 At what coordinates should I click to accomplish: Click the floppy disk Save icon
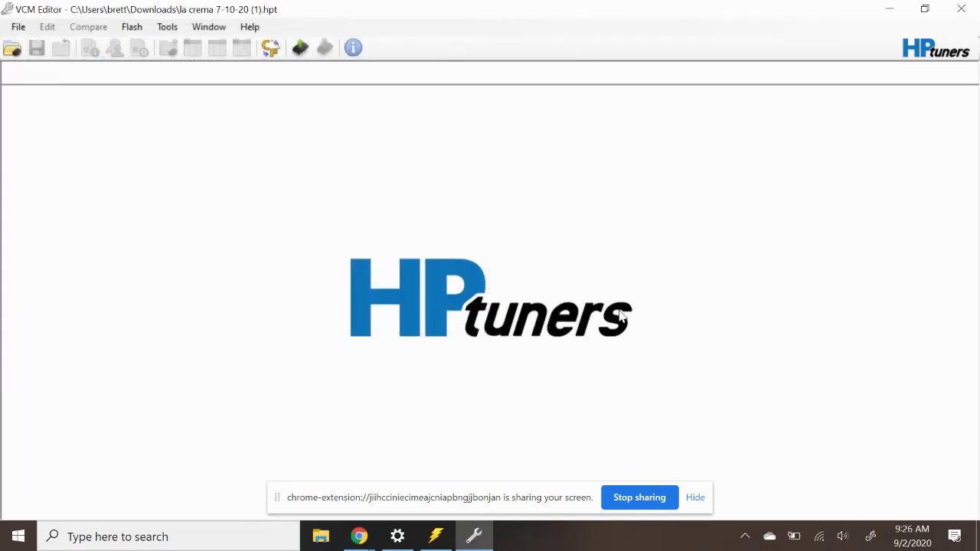pos(37,48)
